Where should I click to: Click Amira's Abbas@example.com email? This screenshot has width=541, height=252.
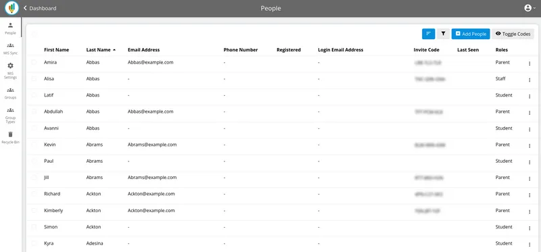coord(150,62)
